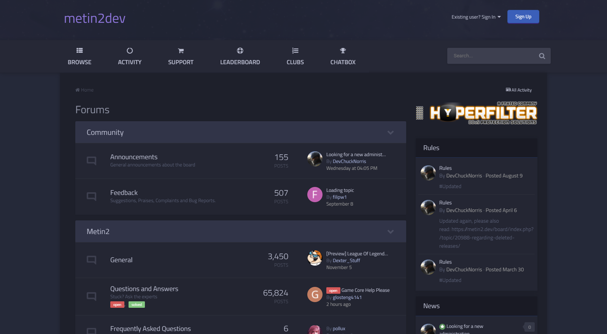Open Rules post dated March 30
Screen dimensions: 607x334
tap(445, 262)
